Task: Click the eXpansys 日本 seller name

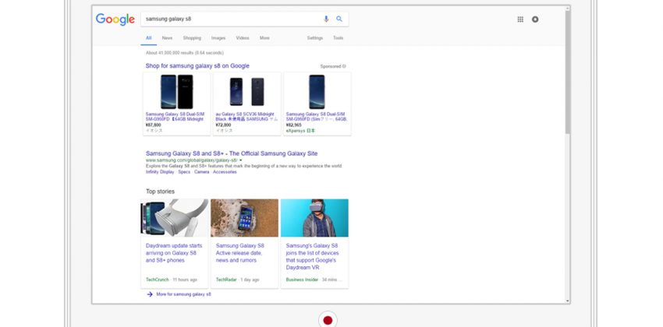Action: pyautogui.click(x=300, y=131)
